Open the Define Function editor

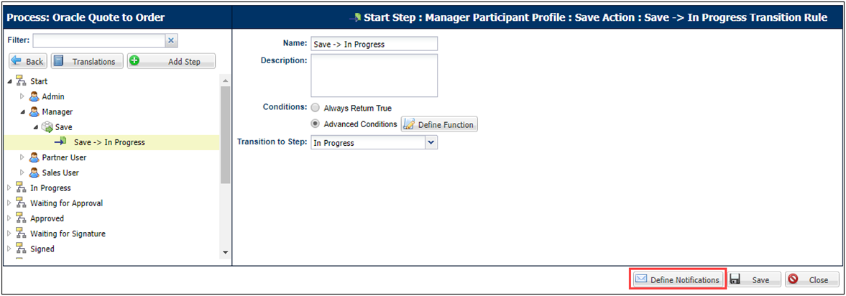pyautogui.click(x=438, y=125)
